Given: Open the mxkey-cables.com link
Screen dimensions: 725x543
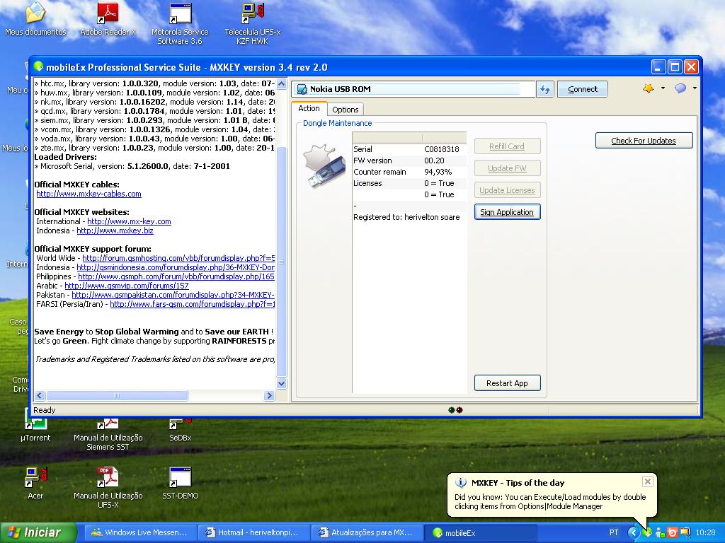Looking at the screenshot, I should tap(89, 194).
